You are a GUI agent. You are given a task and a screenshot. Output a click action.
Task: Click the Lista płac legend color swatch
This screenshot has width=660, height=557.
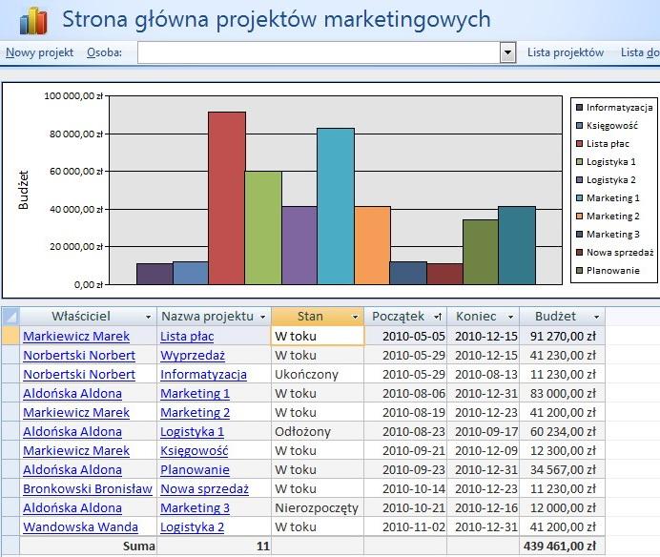pyautogui.click(x=579, y=144)
